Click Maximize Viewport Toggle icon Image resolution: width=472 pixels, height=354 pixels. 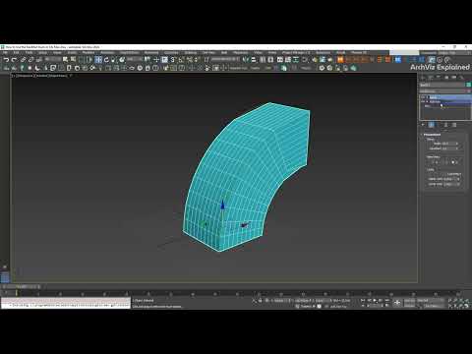(x=467, y=306)
